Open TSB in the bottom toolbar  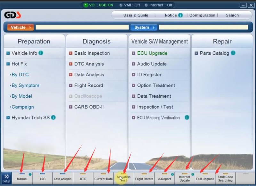pyautogui.click(x=43, y=178)
